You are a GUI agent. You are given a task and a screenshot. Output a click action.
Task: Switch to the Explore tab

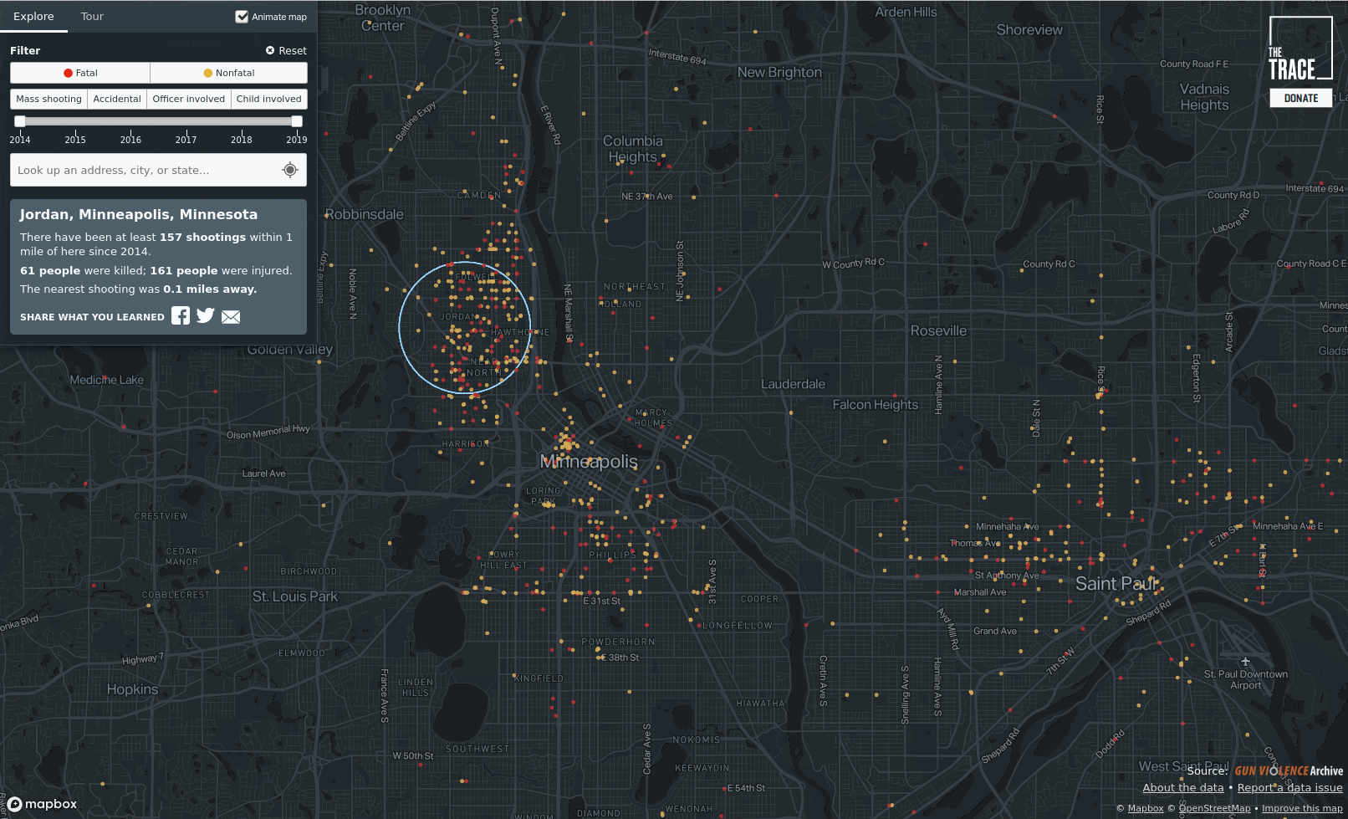tap(33, 16)
